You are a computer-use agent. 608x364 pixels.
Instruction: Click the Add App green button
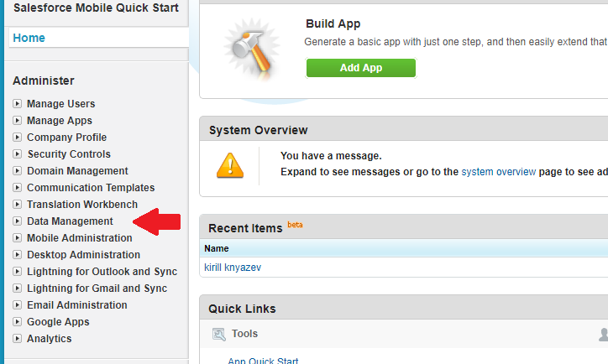360,68
